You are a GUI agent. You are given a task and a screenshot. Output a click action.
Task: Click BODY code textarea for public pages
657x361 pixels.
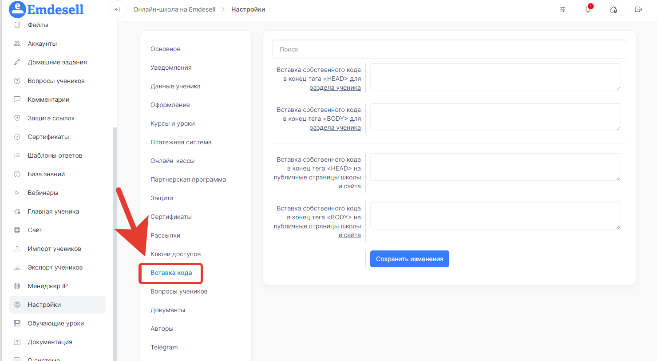point(495,216)
